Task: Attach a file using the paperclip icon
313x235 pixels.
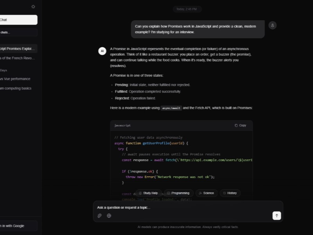Action: pos(99,215)
